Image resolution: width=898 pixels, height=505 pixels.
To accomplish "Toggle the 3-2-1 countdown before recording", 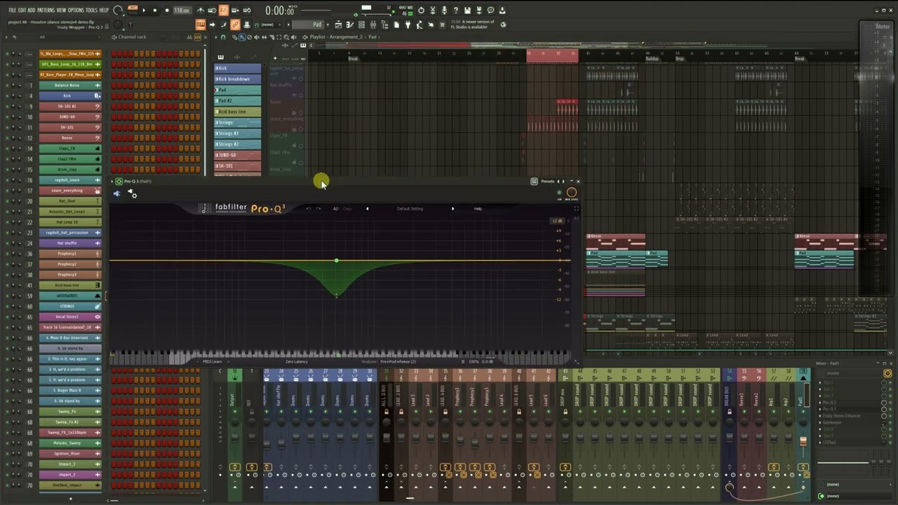I will pyautogui.click(x=224, y=11).
